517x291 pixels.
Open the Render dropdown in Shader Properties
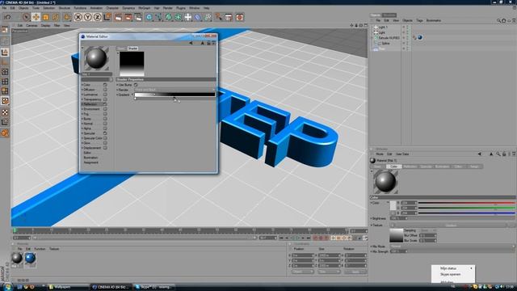click(x=174, y=90)
